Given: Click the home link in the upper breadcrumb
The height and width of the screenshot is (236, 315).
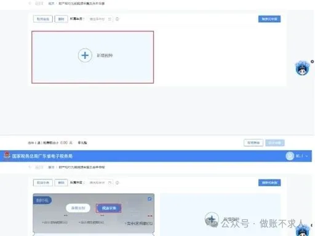Looking at the screenshot, I should tap(51, 4).
